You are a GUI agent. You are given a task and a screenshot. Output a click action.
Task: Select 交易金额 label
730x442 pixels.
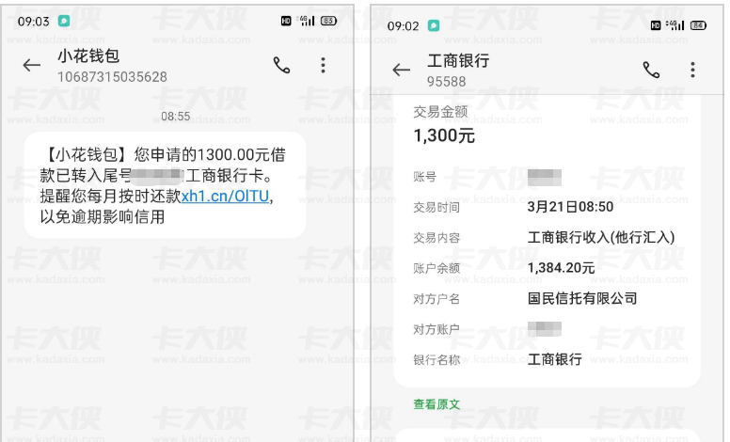(x=440, y=112)
